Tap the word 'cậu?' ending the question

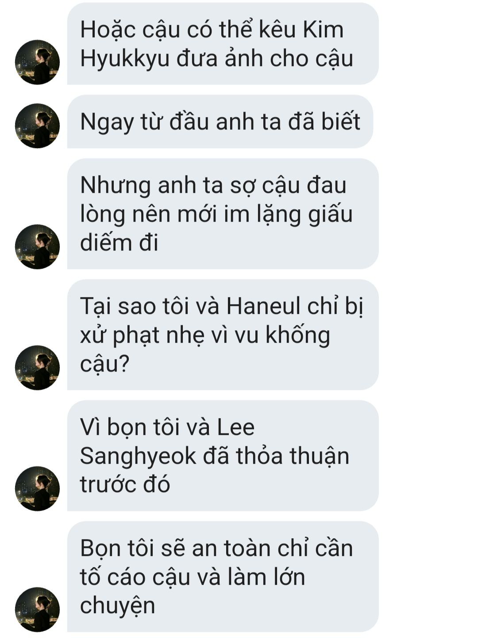tap(104, 364)
